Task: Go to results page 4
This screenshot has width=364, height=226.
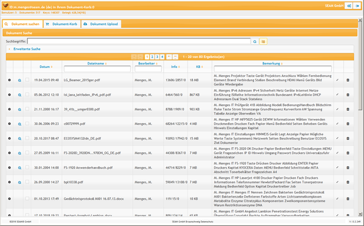Action: [x=162, y=57]
